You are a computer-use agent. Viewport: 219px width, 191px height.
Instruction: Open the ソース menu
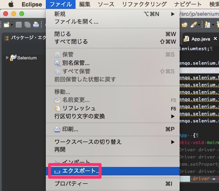[106, 4]
